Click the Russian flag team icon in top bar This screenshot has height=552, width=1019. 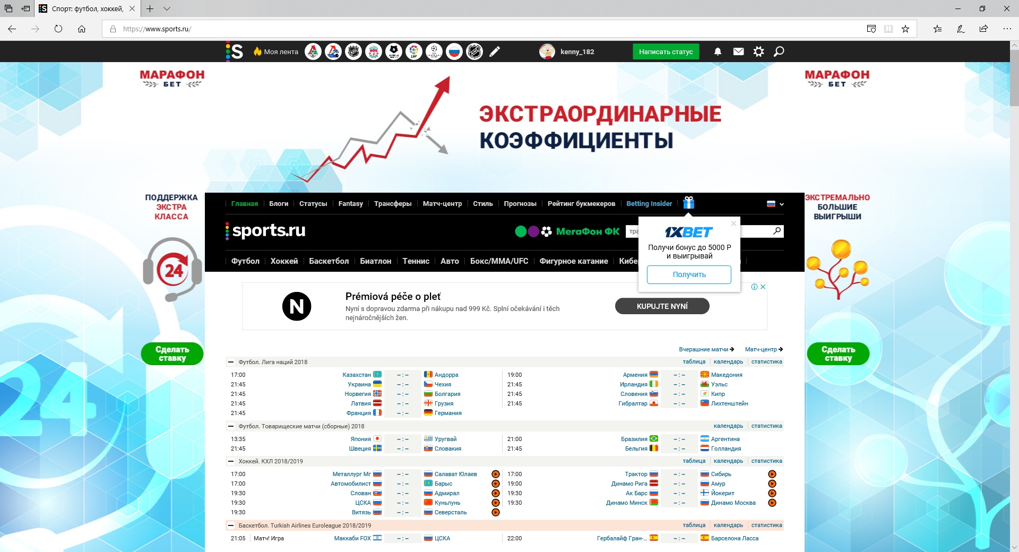click(454, 51)
